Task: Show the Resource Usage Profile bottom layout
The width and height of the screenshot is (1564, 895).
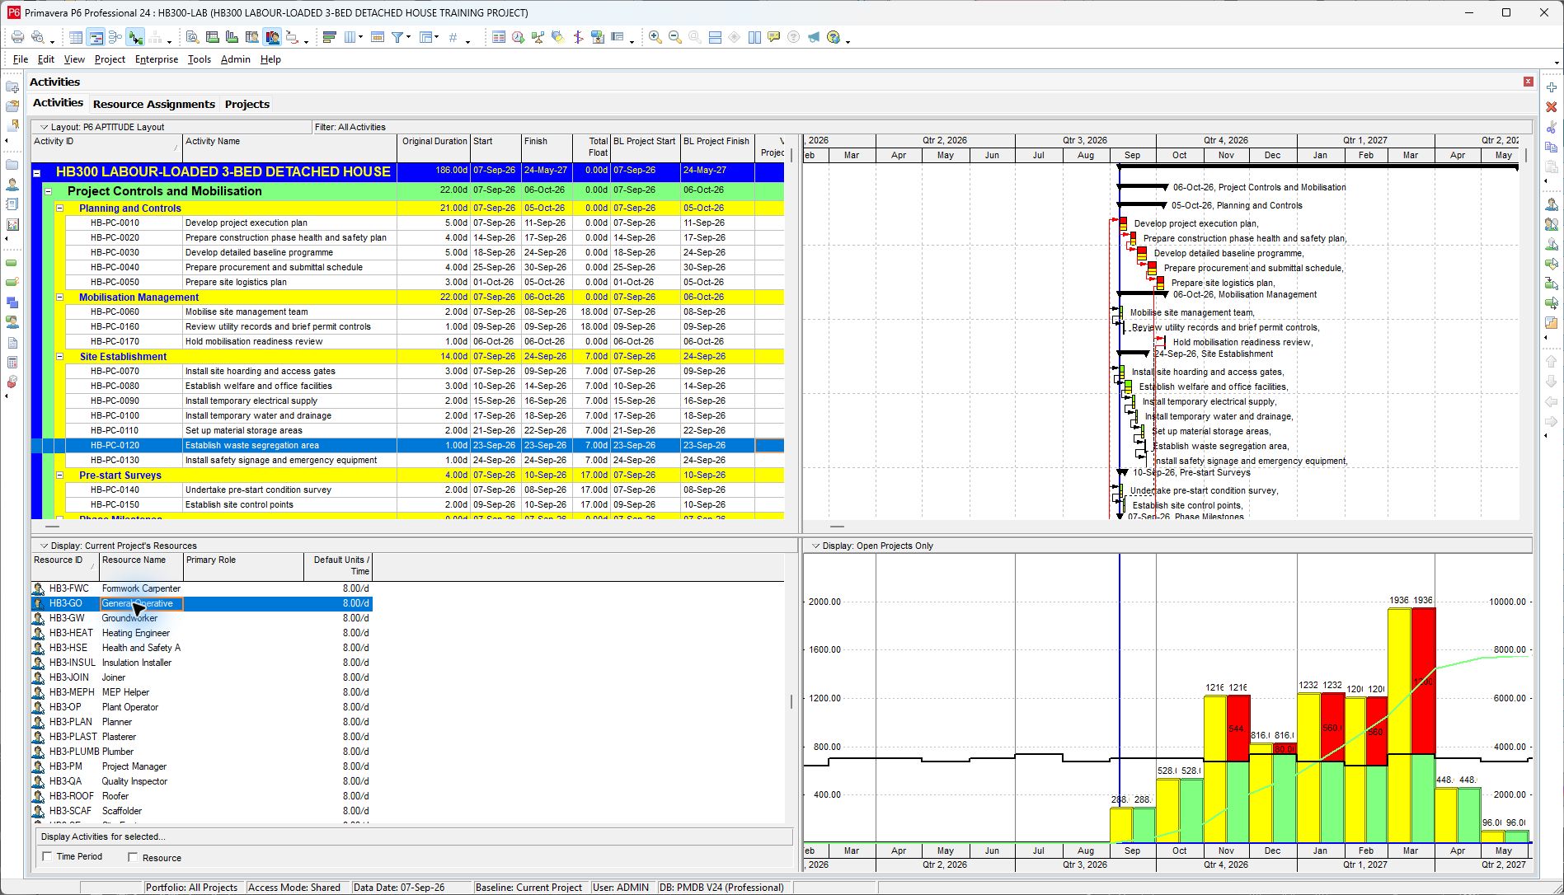Action: (272, 37)
